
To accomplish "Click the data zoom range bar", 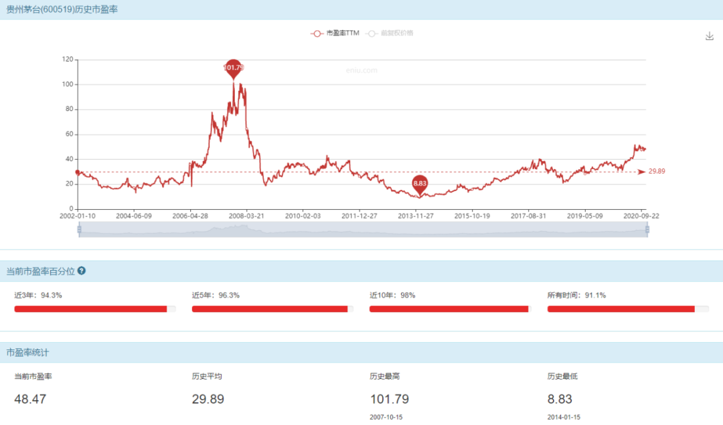I will pos(364,229).
